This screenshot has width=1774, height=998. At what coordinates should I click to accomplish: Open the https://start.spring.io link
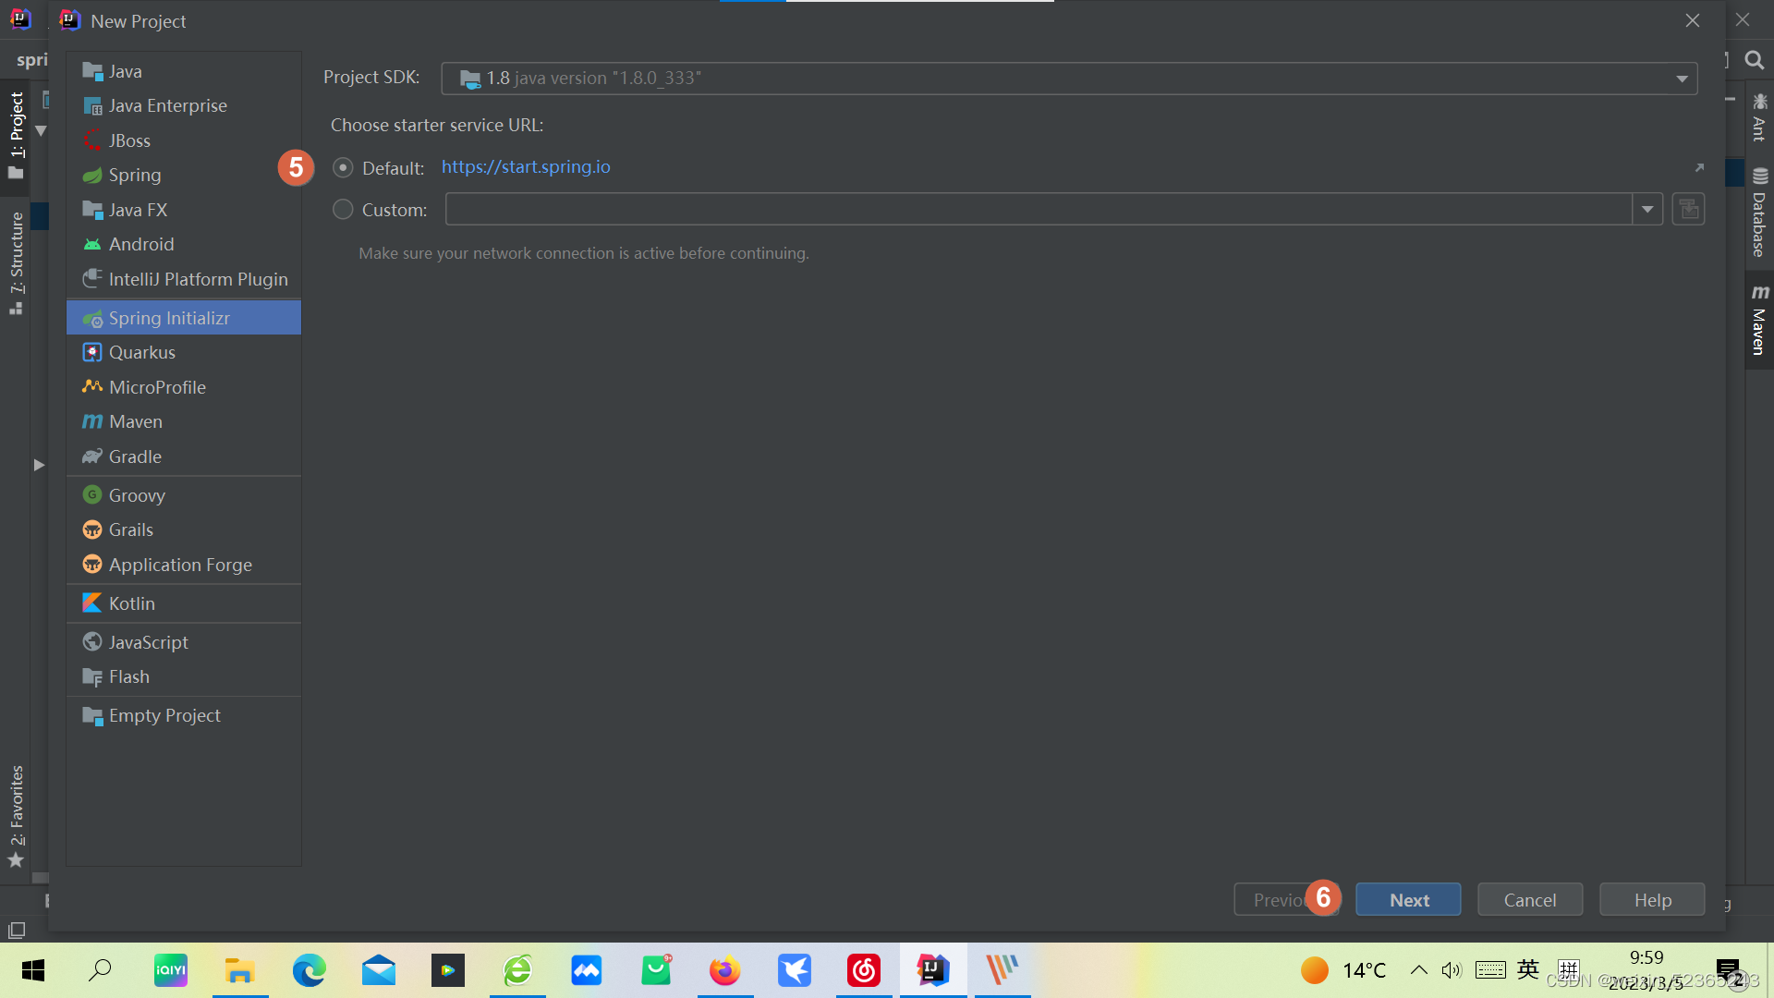[x=526, y=167]
